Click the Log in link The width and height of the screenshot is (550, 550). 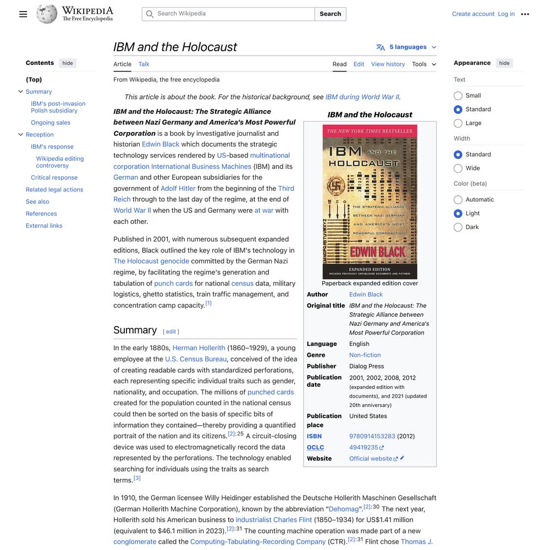[506, 14]
